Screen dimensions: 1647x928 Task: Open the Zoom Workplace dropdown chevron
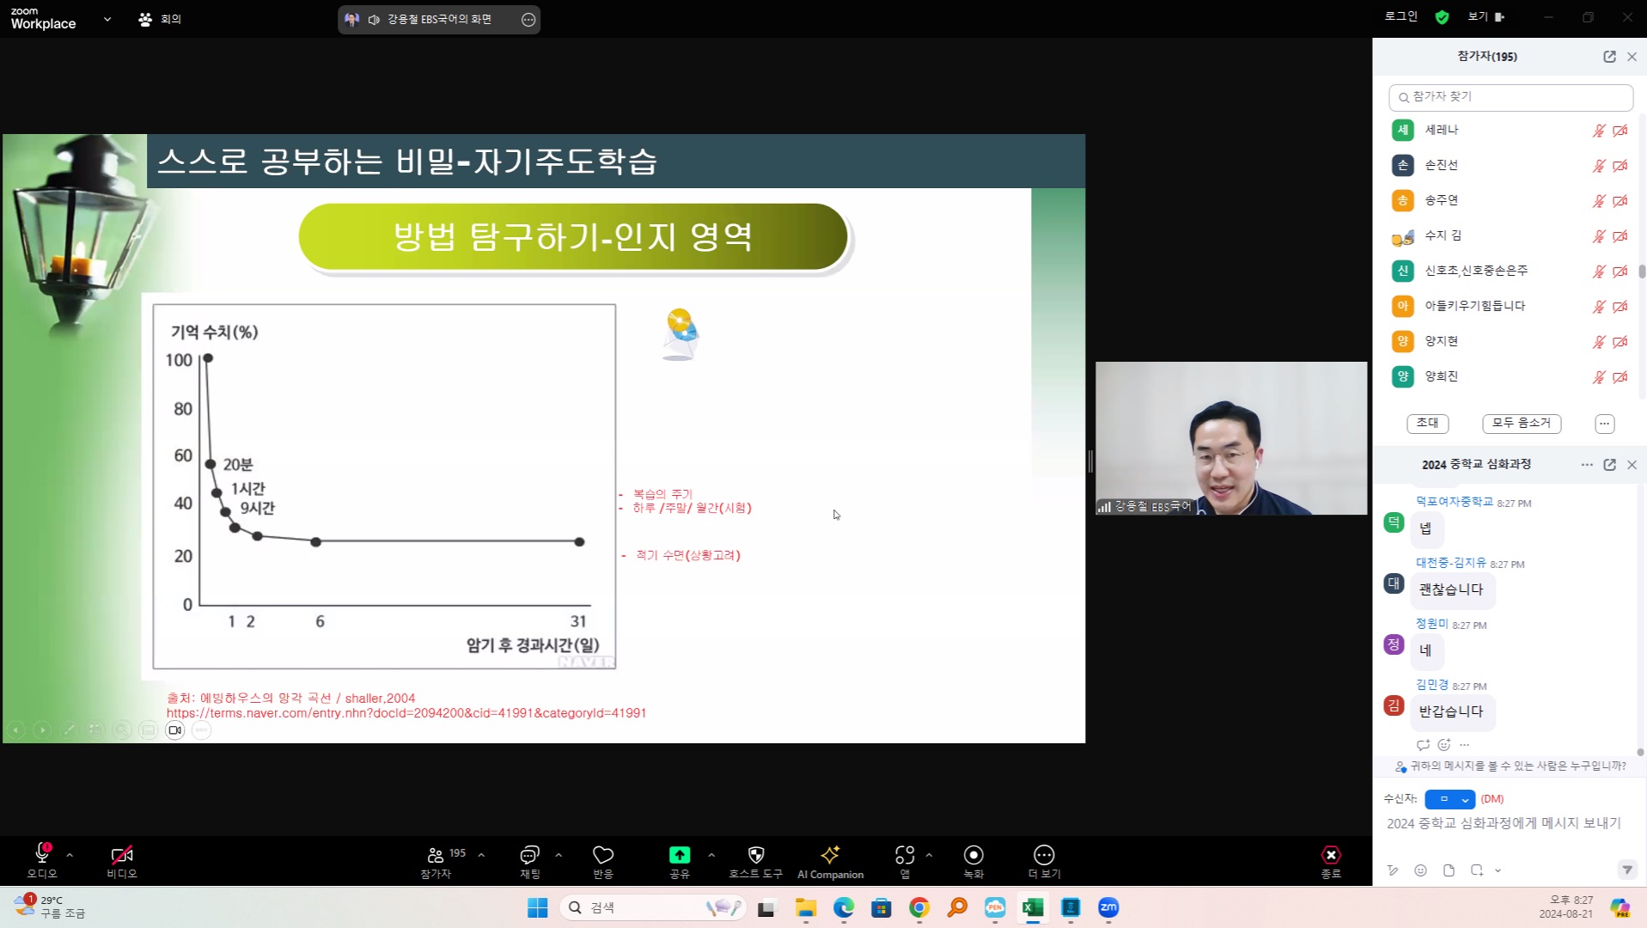pos(107,19)
